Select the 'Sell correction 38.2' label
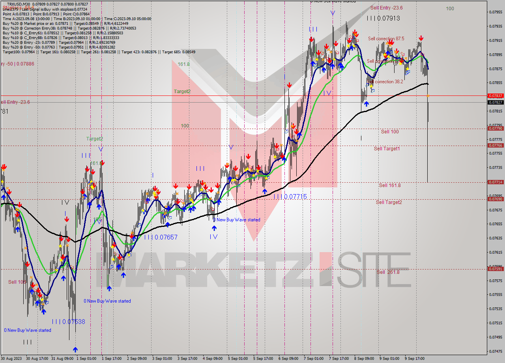The height and width of the screenshot is (363, 505). 385,82
